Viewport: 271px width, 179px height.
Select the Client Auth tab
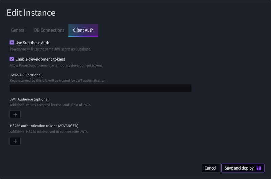(83, 30)
